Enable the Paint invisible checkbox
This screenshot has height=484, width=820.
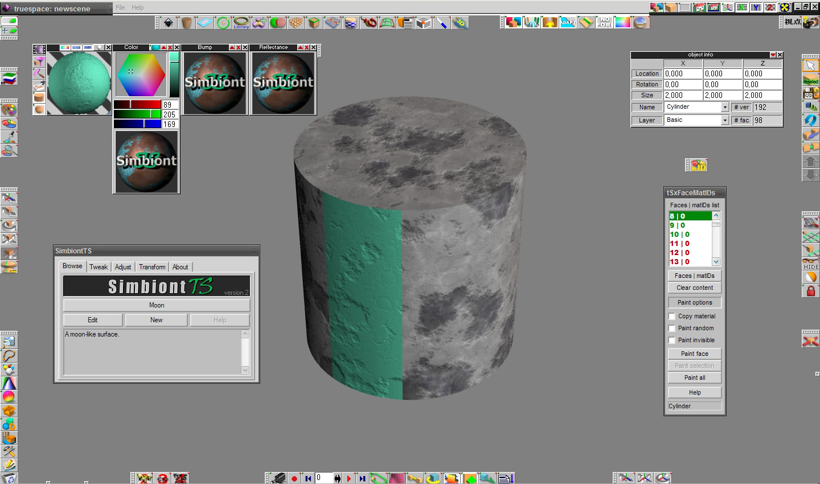pos(672,341)
